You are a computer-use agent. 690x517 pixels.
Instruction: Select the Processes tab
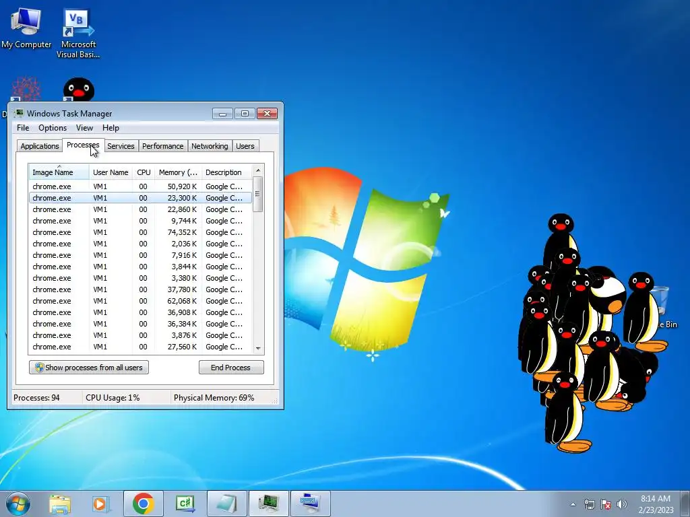pyautogui.click(x=83, y=145)
